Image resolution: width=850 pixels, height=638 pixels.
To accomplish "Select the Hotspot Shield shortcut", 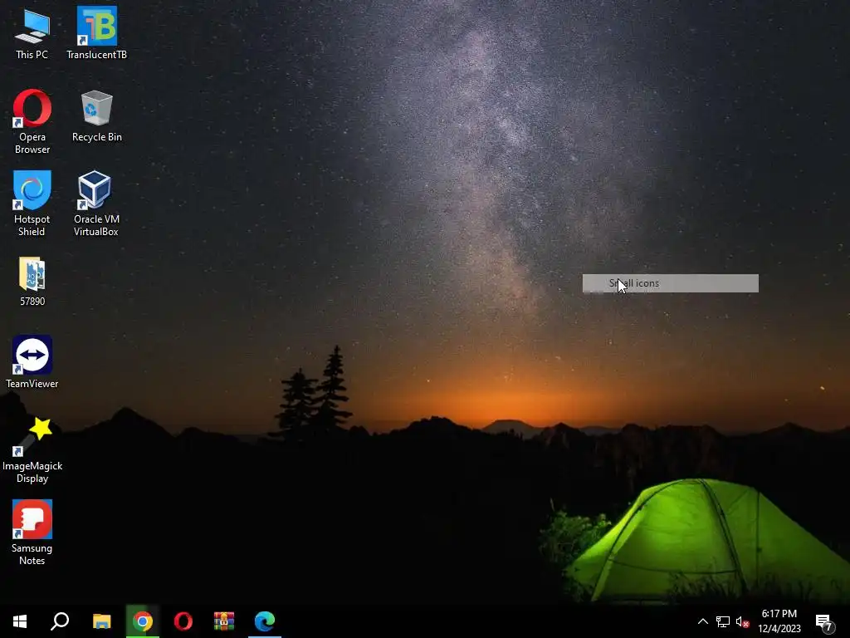I will (32, 204).
